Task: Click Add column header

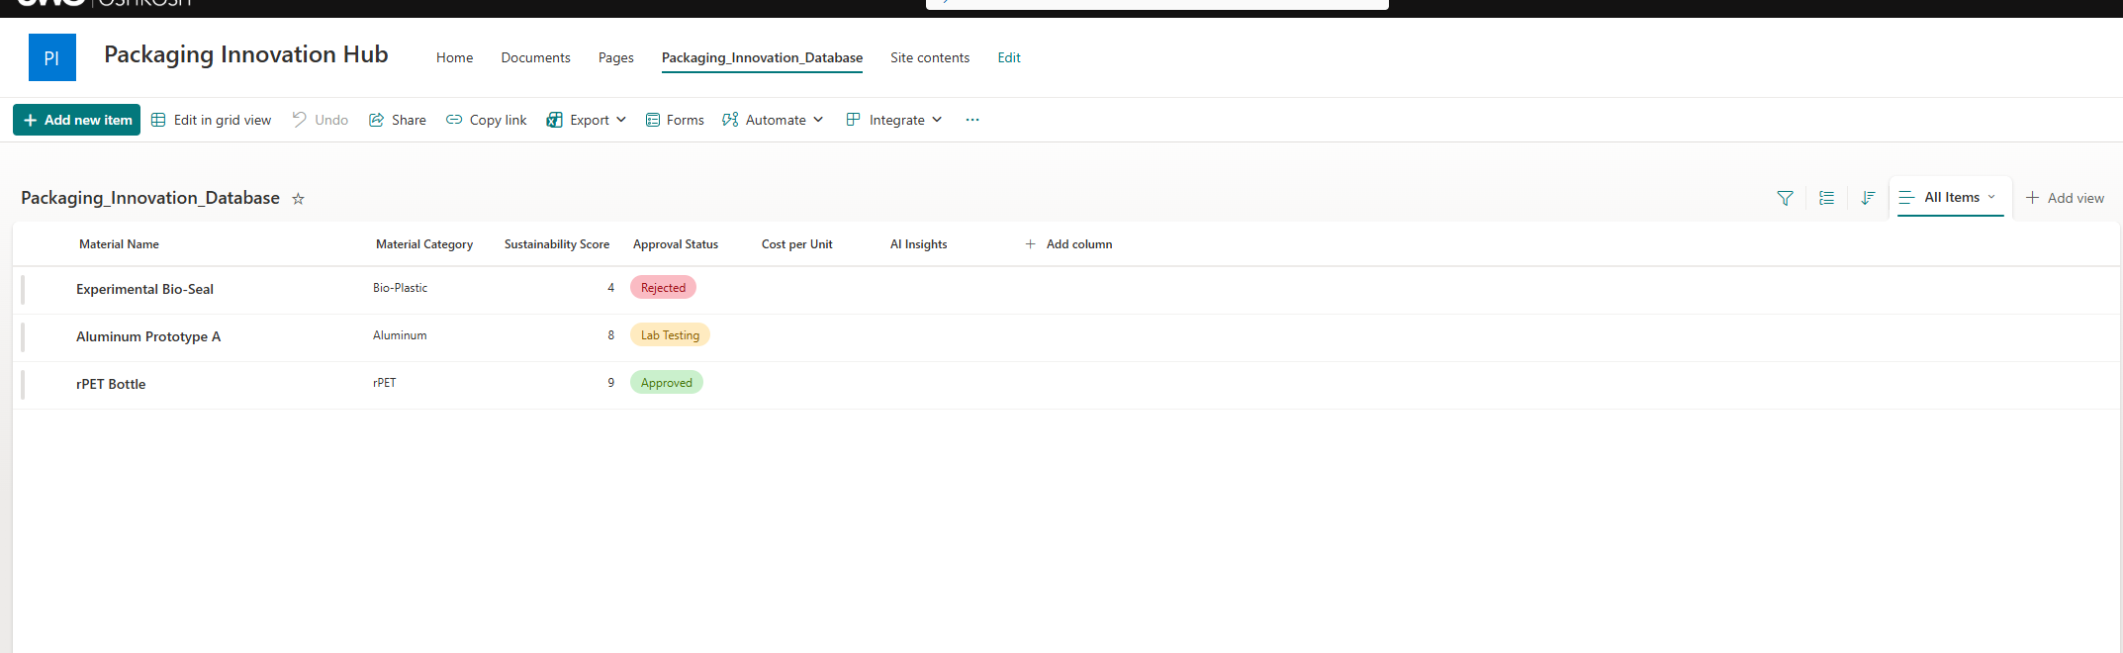Action: click(1068, 244)
